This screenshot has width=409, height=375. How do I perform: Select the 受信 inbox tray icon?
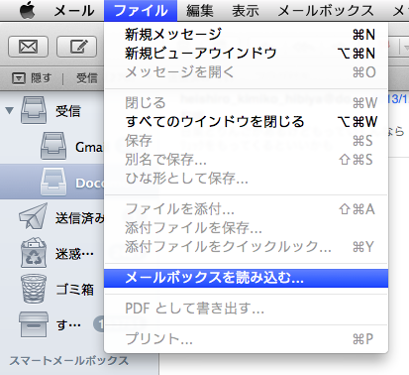(x=34, y=110)
